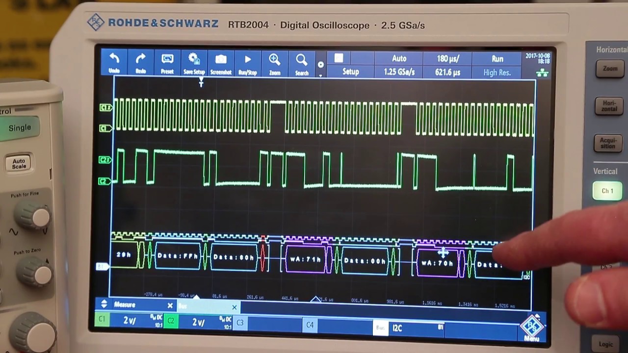This screenshot has height=353, width=628.
Task: Enable channel C3
Action: pyautogui.click(x=239, y=323)
